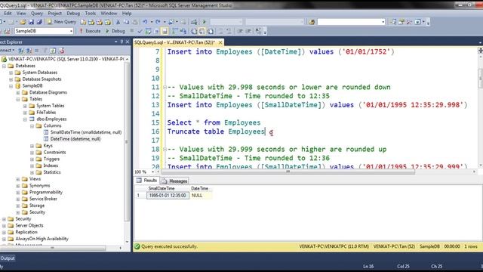Open the Query menu

(37, 14)
